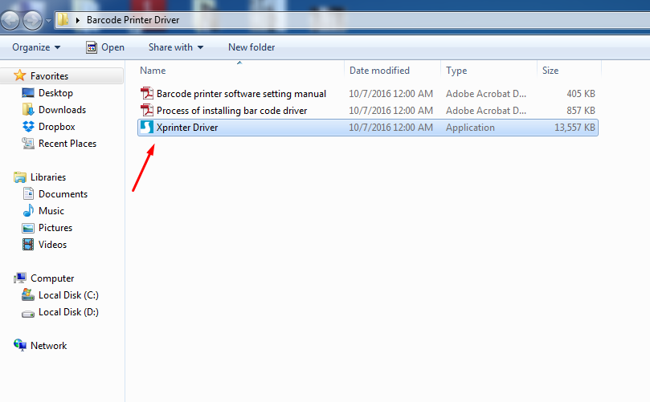Screen dimensions: 650x402
Task: Click the Music note icon
Action: [x=28, y=211]
